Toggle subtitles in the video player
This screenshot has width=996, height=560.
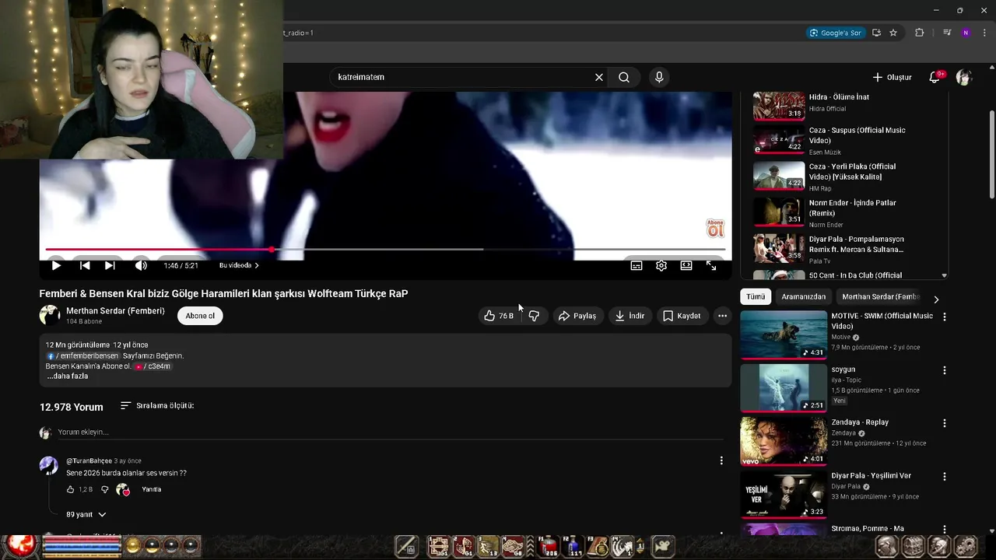tap(637, 265)
